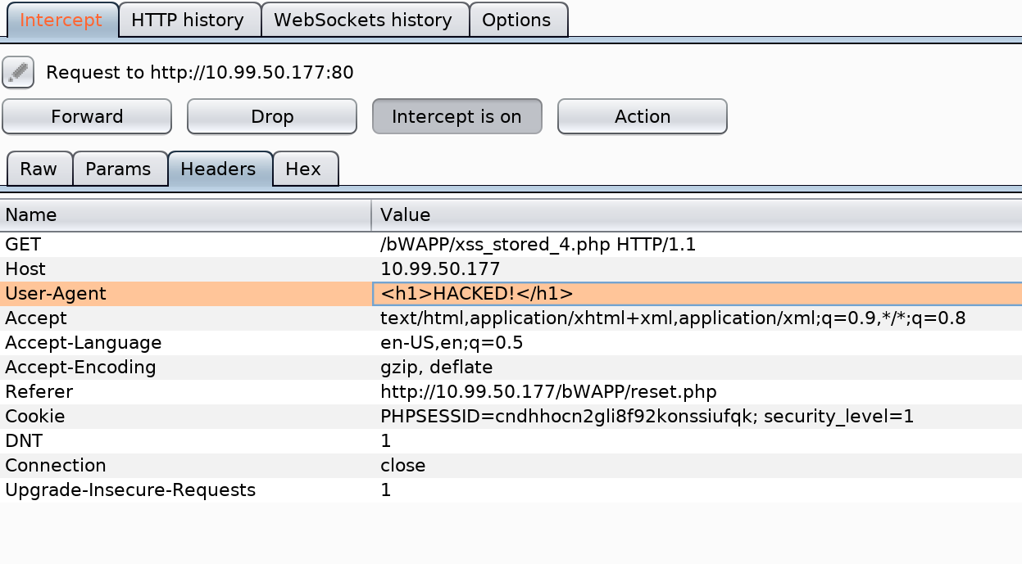Viewport: 1022px width, 564px height.
Task: Select the Upgrade-Insecure-Requests value 1 cell
Action: (697, 490)
